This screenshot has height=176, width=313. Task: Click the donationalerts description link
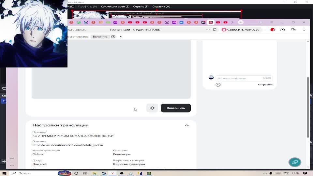68,145
